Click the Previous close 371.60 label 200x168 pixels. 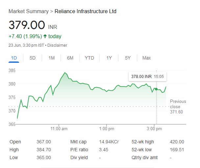pyautogui.click(x=178, y=107)
